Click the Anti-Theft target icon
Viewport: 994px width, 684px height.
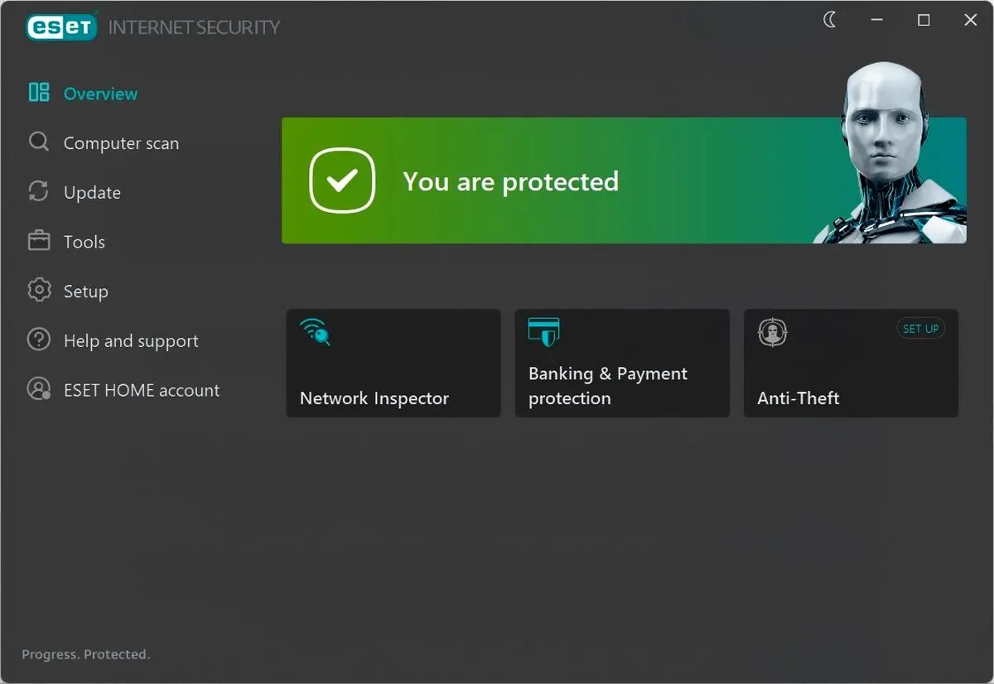point(772,332)
